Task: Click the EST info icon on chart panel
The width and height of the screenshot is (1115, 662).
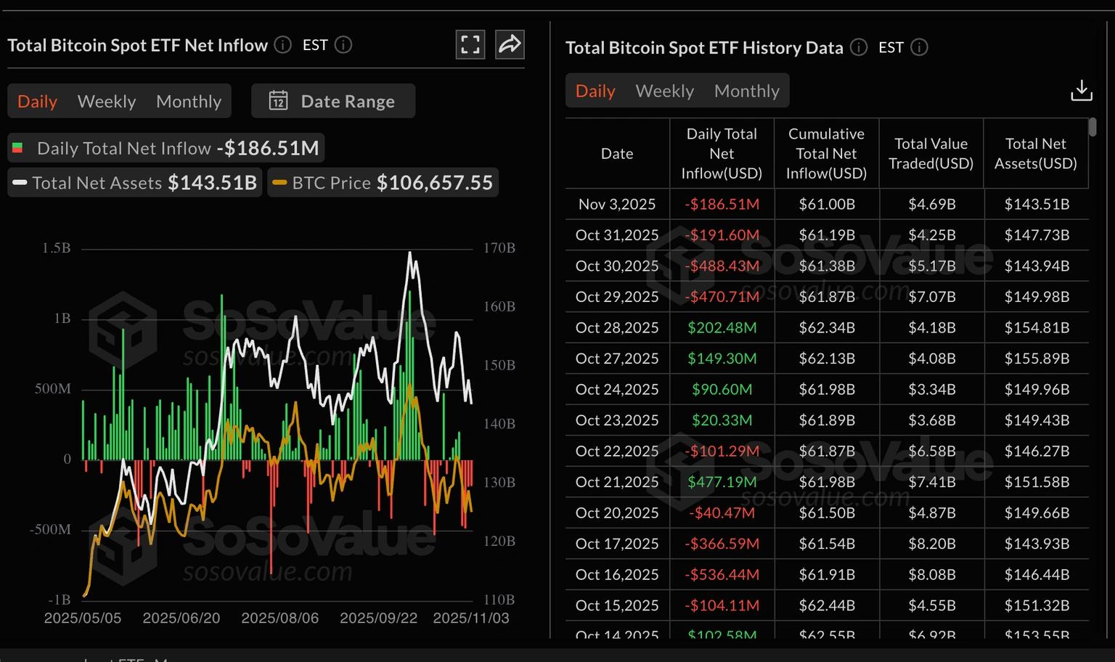Action: tap(344, 45)
